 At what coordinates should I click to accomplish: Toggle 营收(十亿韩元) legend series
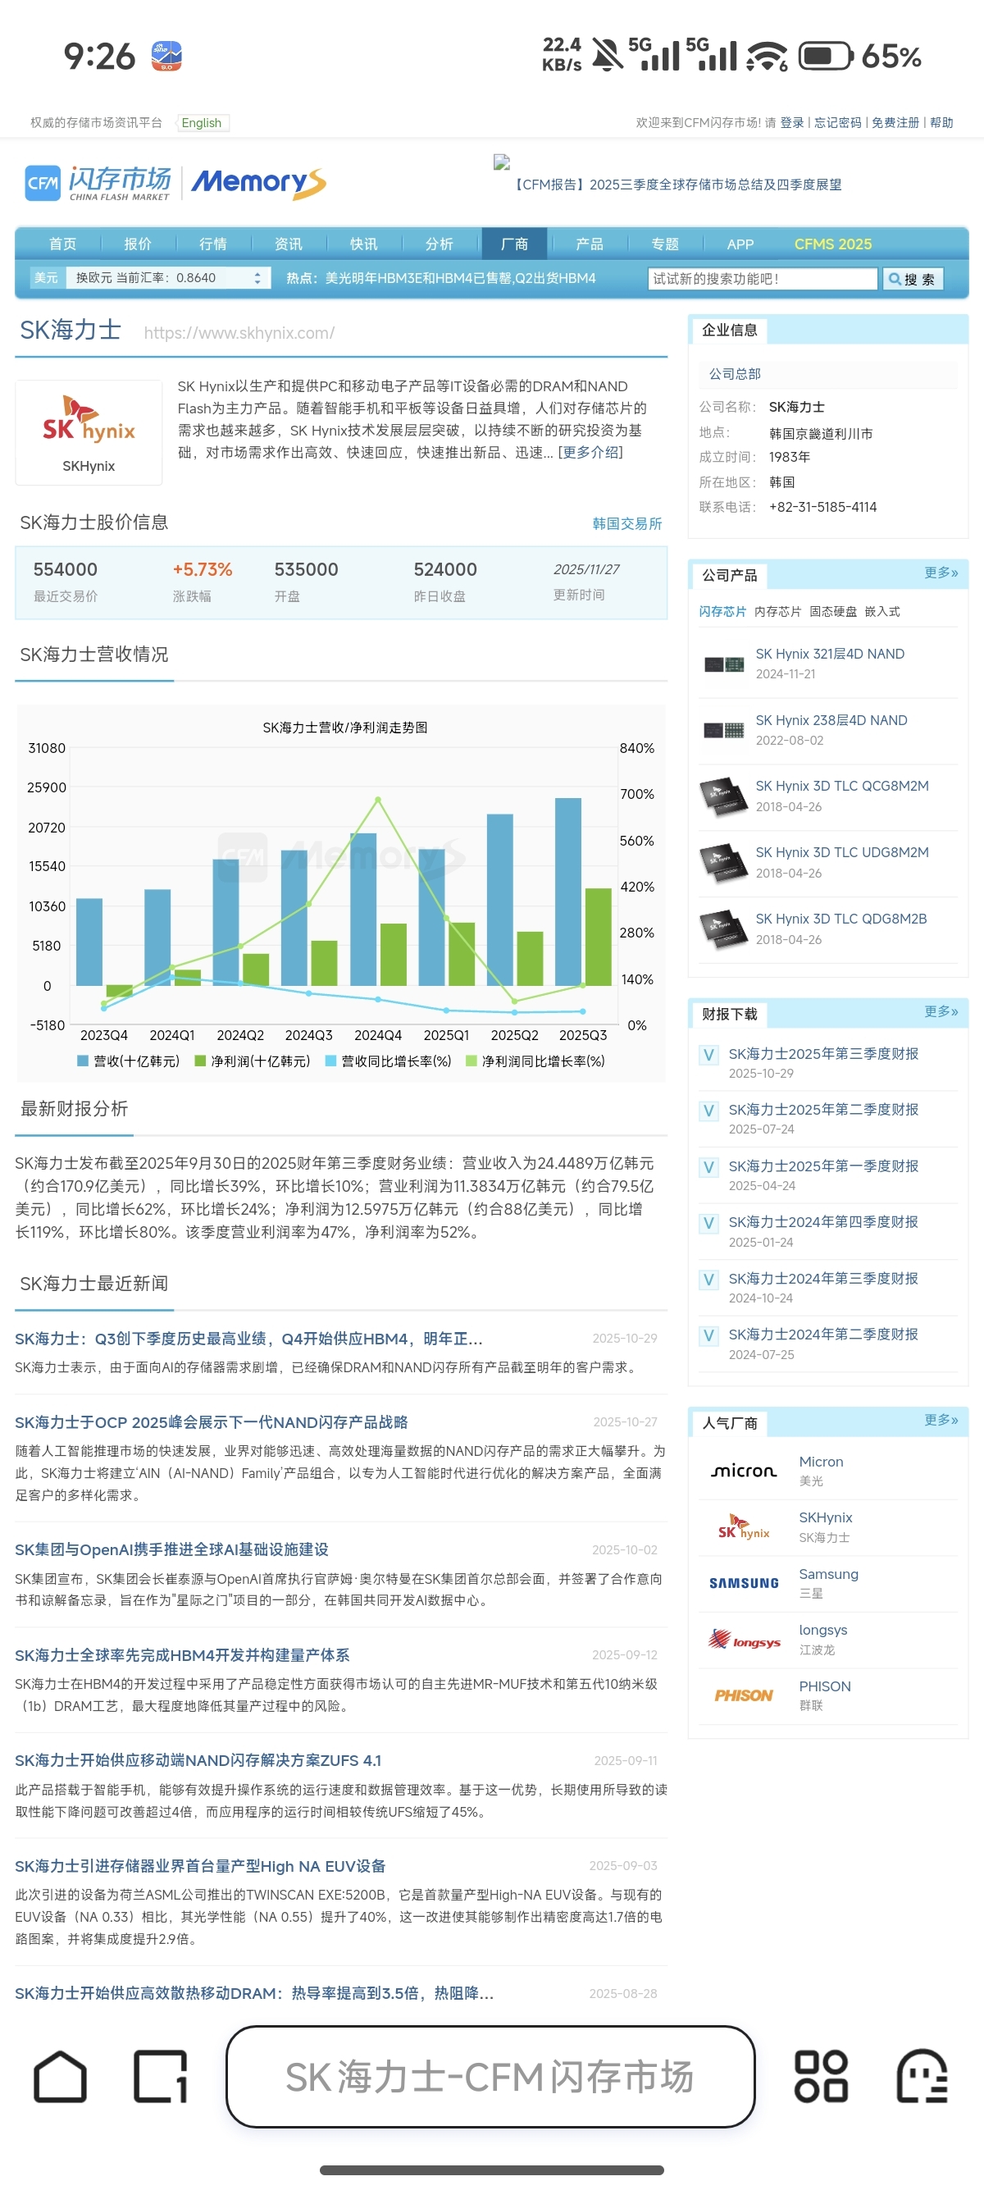point(128,1061)
